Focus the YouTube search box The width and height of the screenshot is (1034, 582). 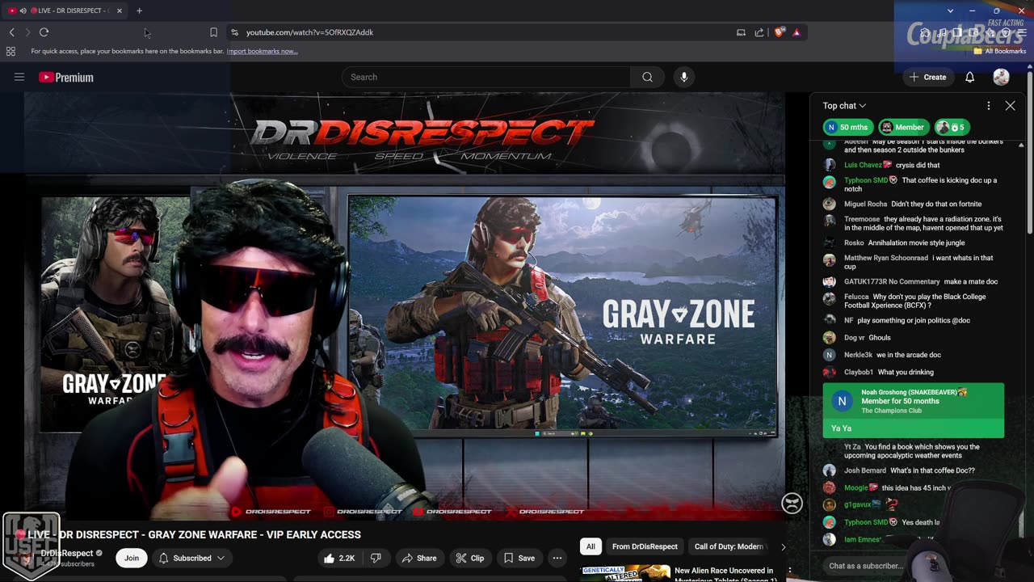coord(486,77)
